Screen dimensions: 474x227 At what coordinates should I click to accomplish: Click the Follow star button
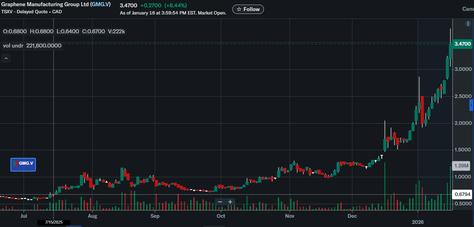pyautogui.click(x=248, y=9)
